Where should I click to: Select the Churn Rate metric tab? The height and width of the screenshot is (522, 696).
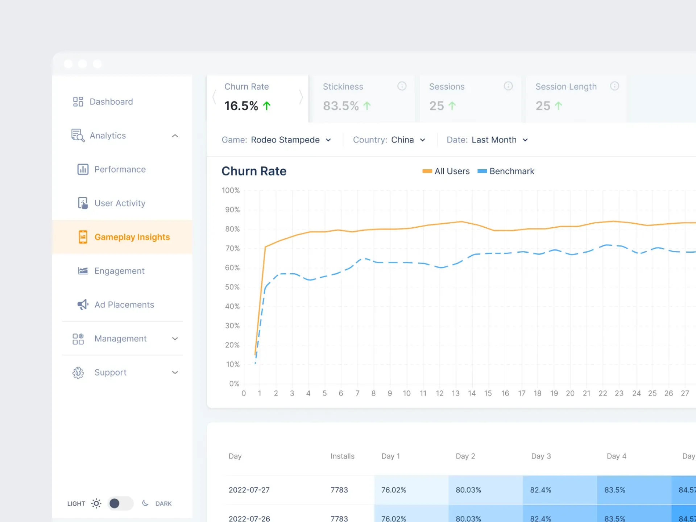point(258,99)
